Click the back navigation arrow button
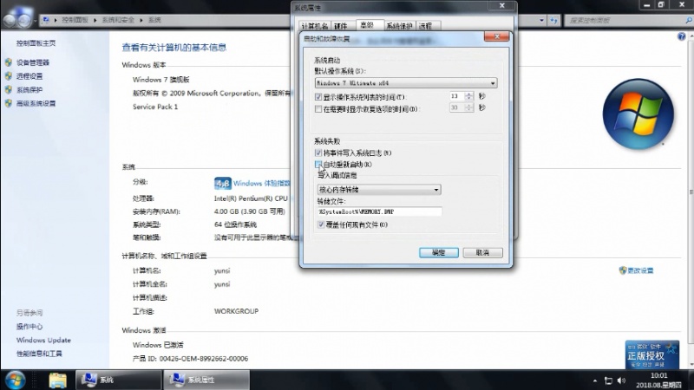 pos(10,20)
